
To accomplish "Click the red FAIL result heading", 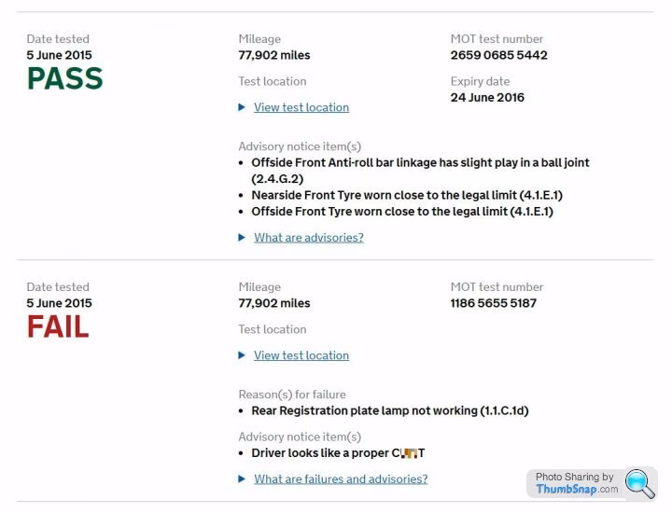I will pyautogui.click(x=58, y=327).
